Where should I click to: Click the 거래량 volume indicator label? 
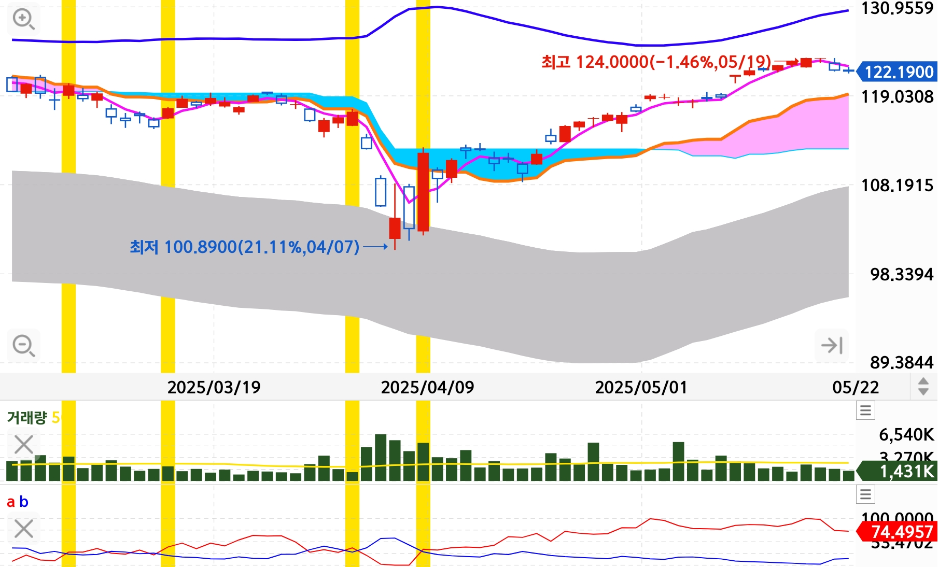coord(27,417)
